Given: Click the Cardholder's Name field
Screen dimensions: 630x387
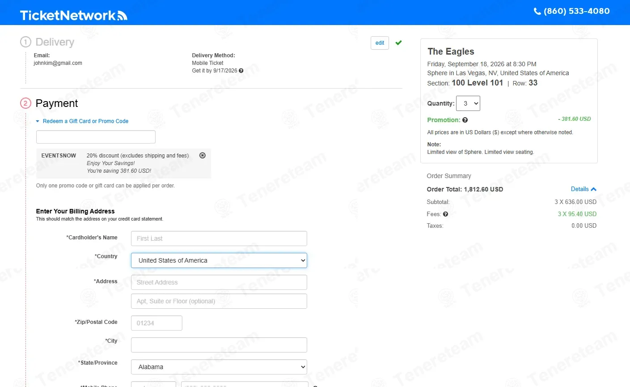Looking at the screenshot, I should click(219, 238).
